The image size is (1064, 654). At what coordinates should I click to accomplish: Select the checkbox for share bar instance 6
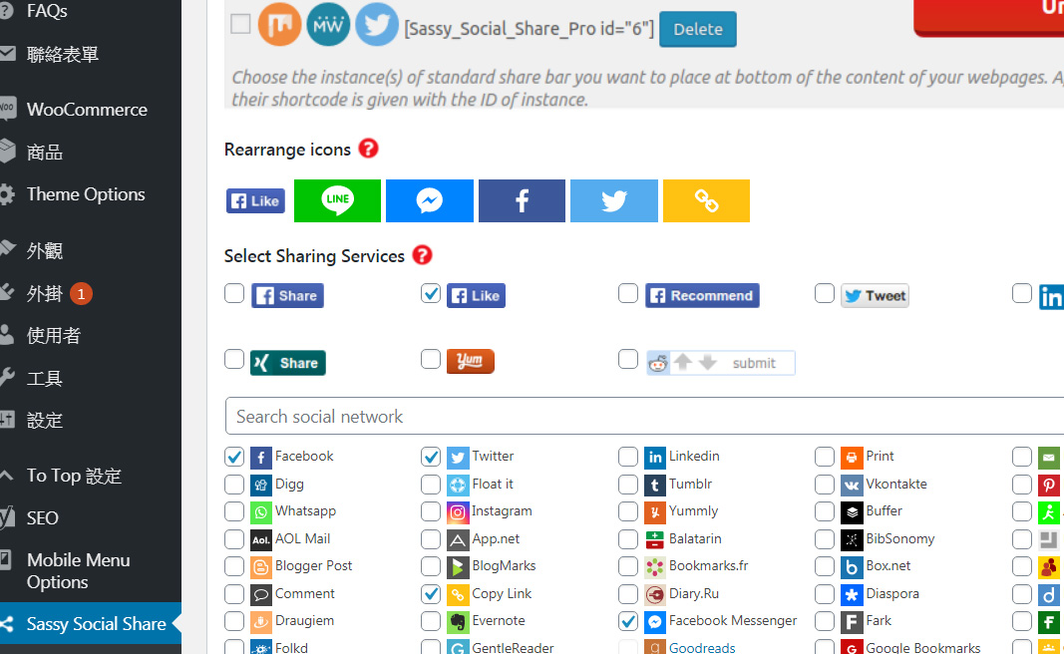(x=241, y=24)
